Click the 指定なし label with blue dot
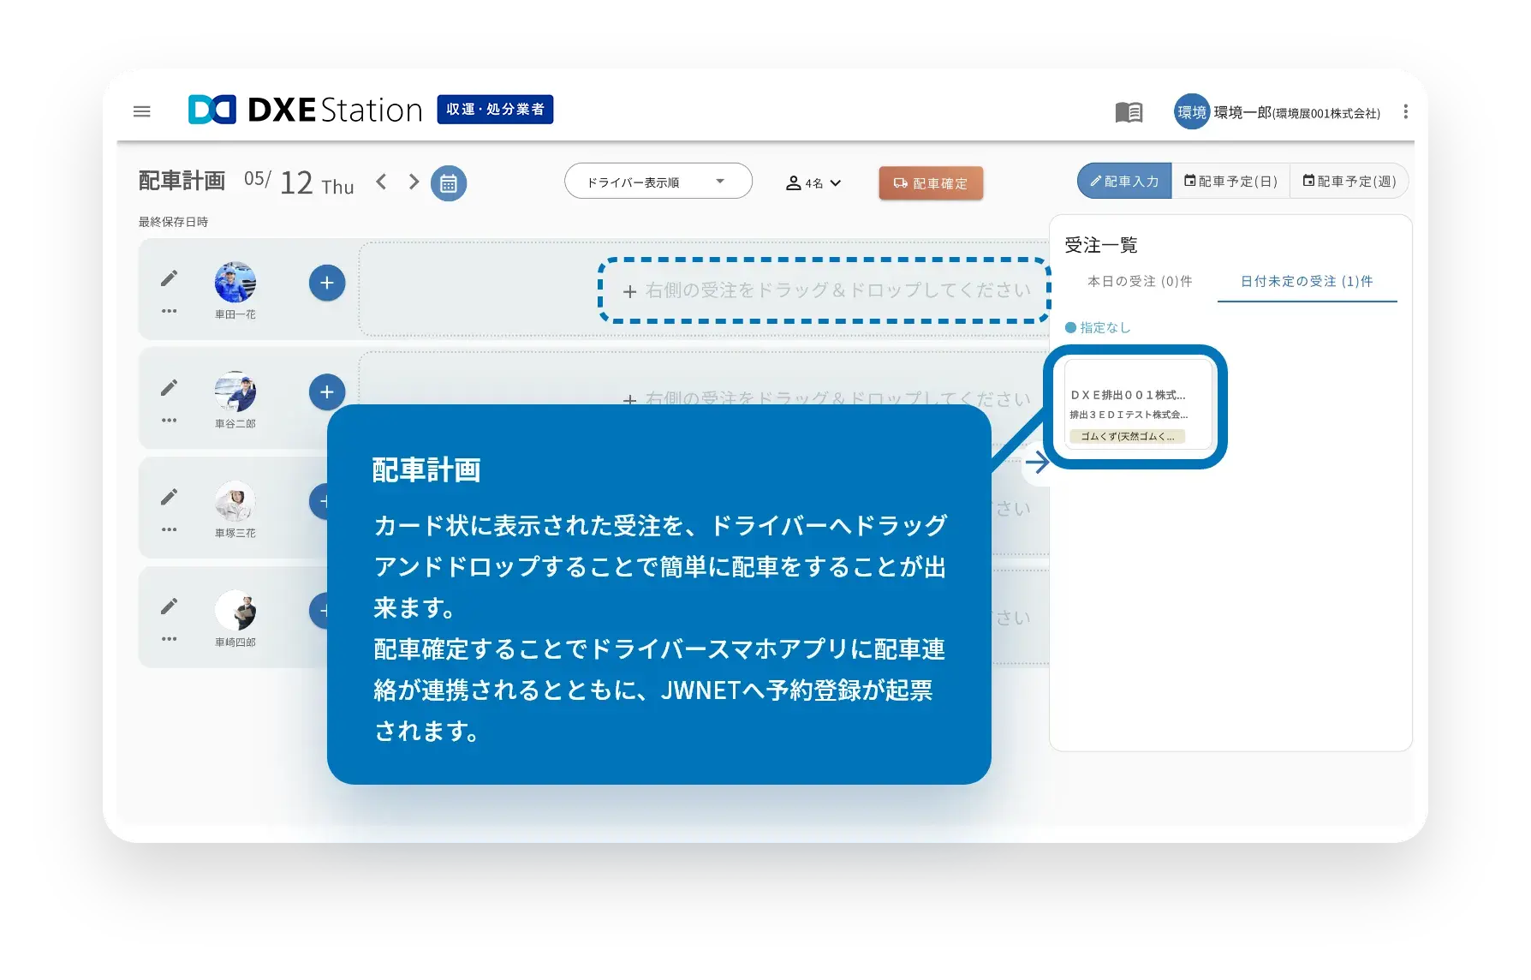Image resolution: width=1531 pixels, height=980 pixels. pyautogui.click(x=1099, y=326)
